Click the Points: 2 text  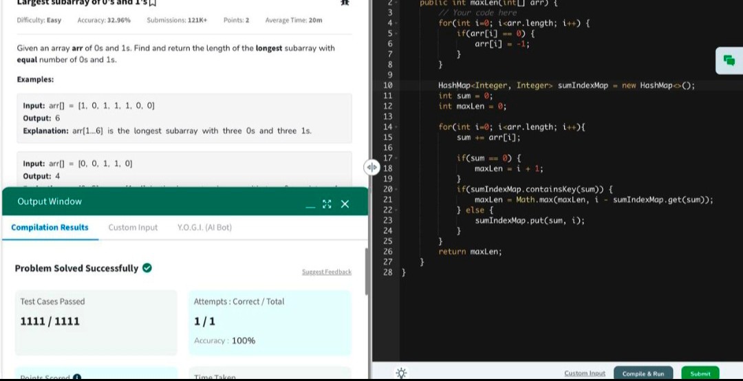237,21
